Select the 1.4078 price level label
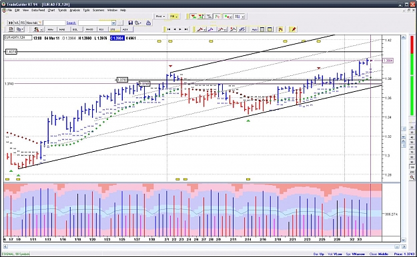This screenshot has width=417, height=257. point(11,51)
